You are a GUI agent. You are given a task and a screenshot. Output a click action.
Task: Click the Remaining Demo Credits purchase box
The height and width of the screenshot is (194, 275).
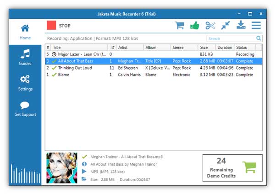click(x=232, y=168)
